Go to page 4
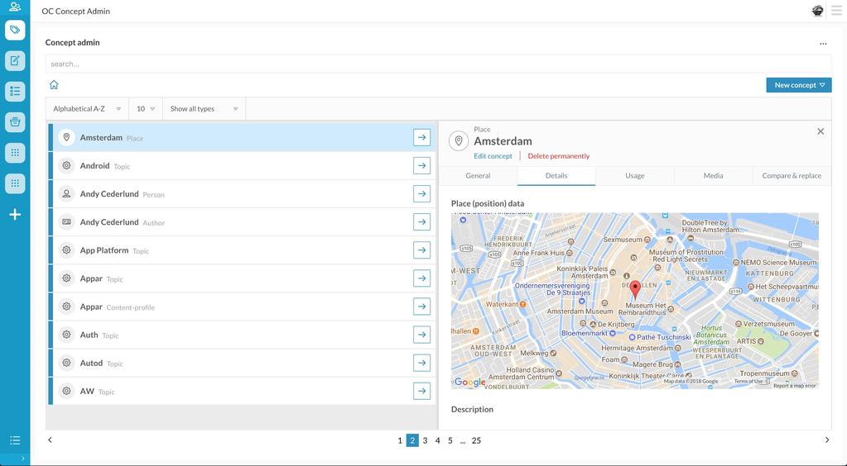The width and height of the screenshot is (847, 466). [437, 440]
